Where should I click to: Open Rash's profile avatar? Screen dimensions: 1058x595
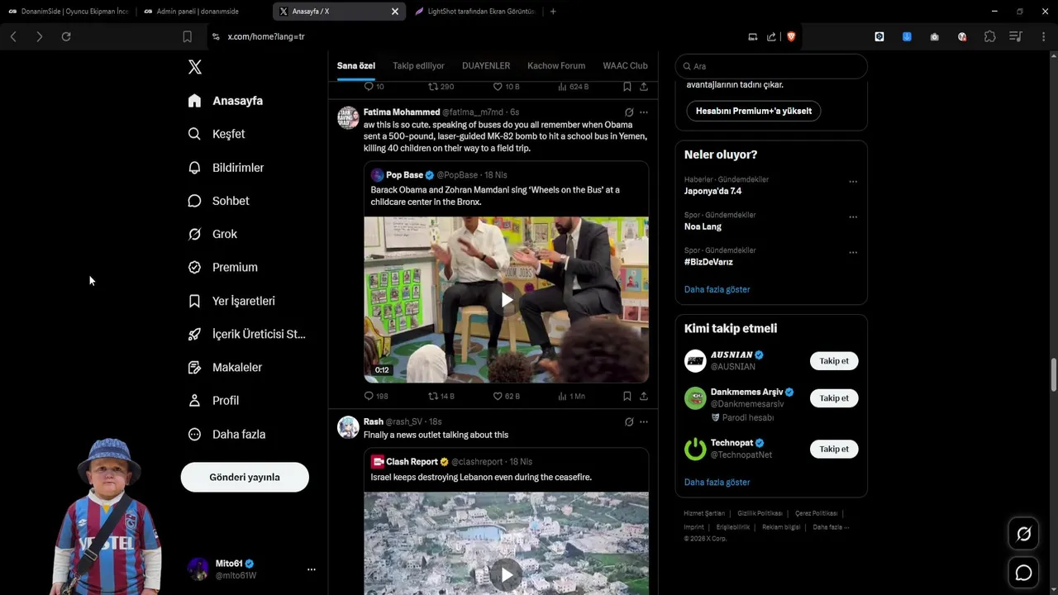pos(348,426)
